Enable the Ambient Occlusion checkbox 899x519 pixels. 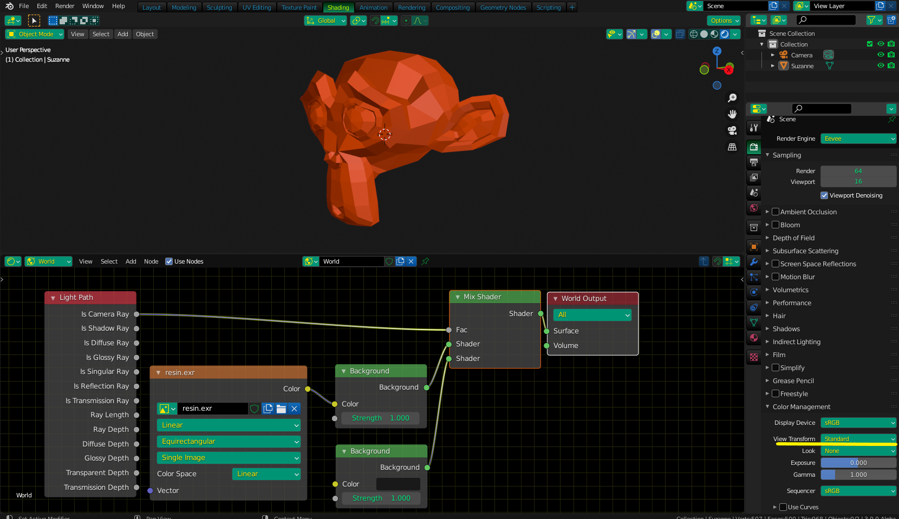(776, 212)
